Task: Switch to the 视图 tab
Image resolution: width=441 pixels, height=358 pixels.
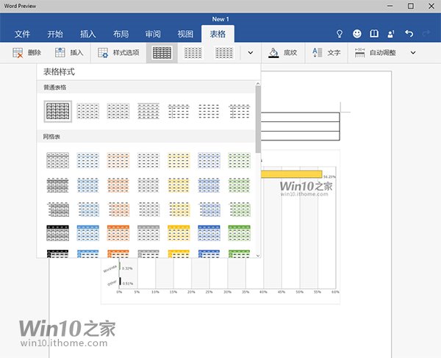Action: pyautogui.click(x=185, y=34)
